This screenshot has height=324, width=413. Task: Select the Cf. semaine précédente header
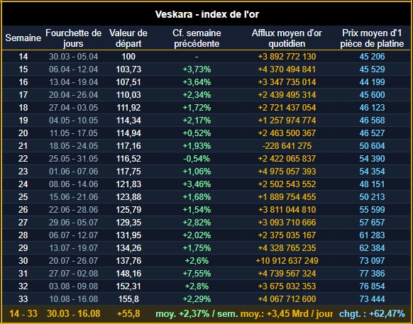[x=197, y=38]
